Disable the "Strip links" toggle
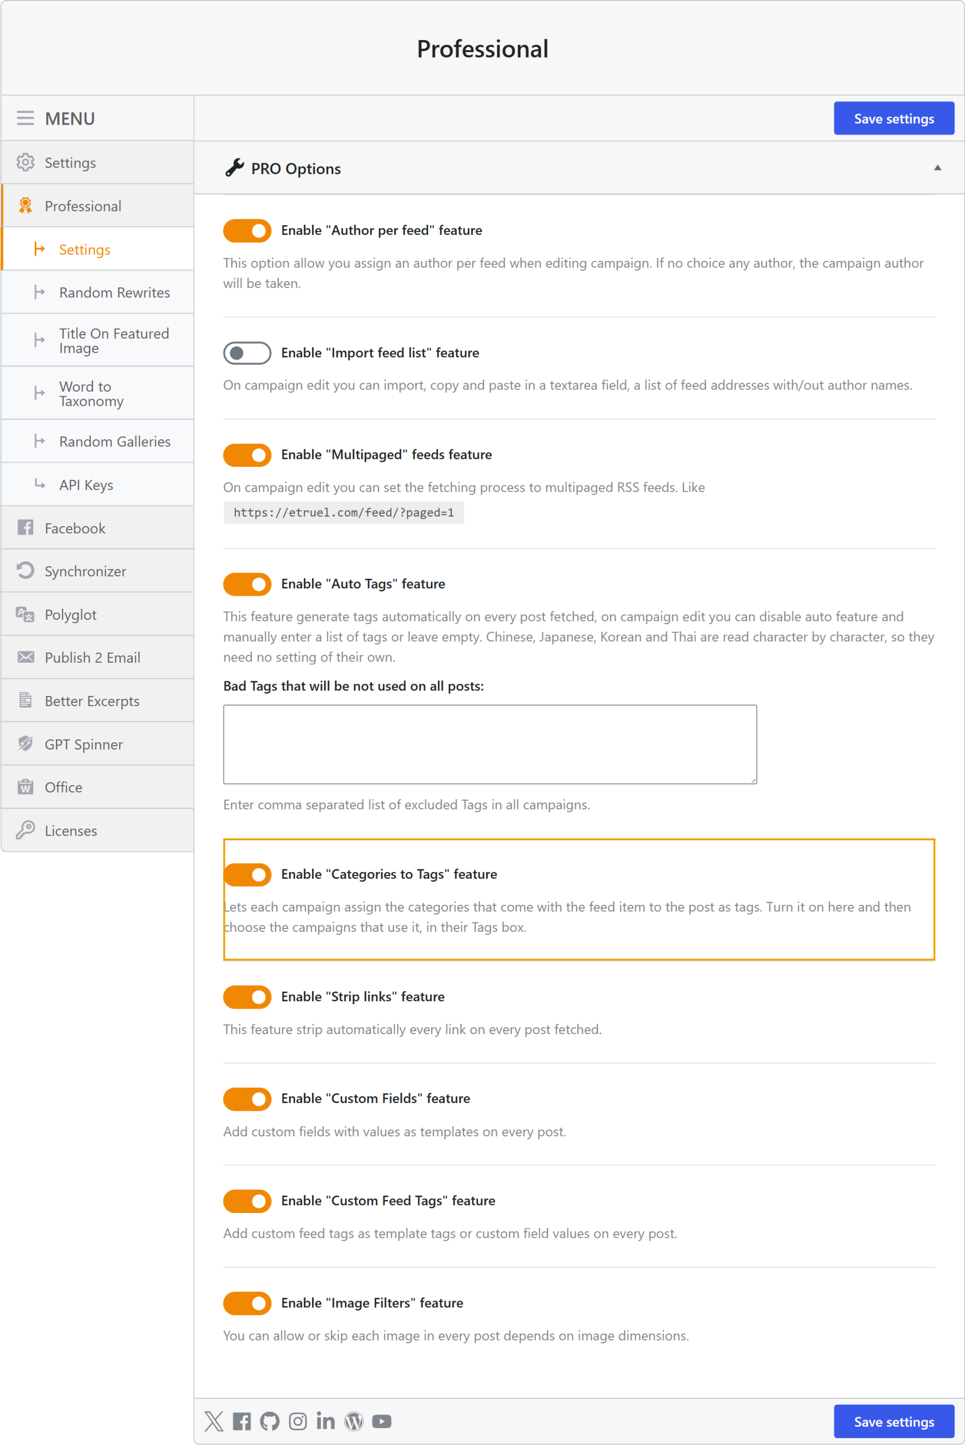This screenshot has height=1445, width=965. tap(247, 997)
